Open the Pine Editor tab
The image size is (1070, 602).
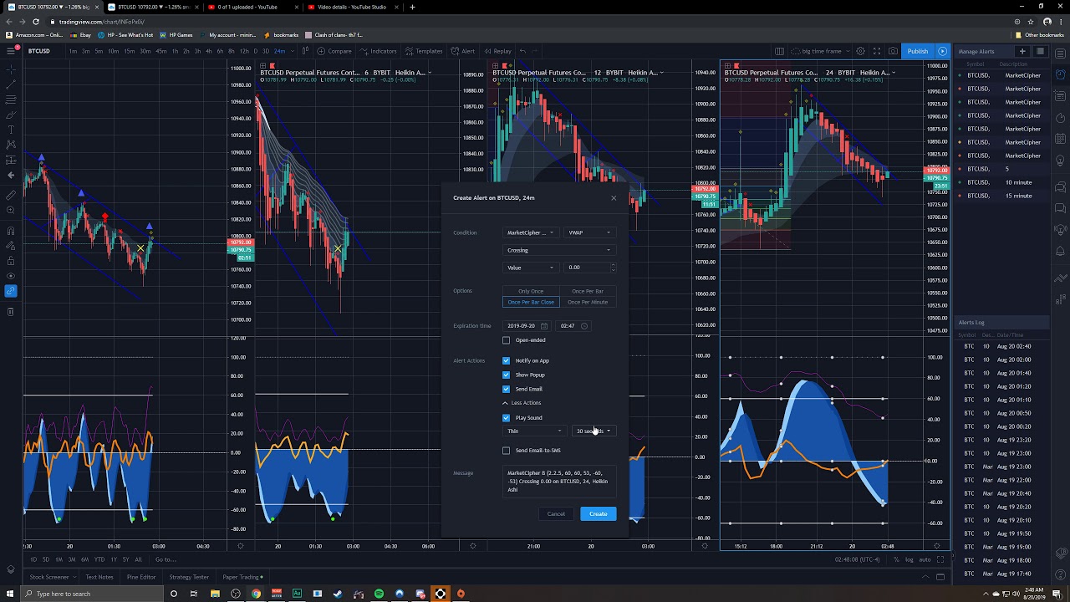click(140, 577)
